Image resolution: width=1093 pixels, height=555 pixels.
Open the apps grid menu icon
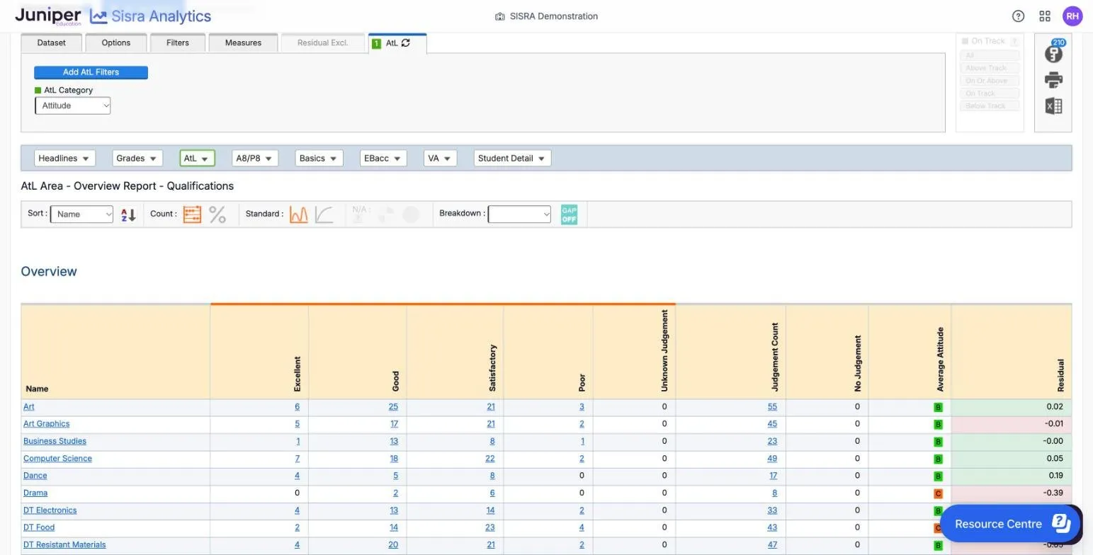[x=1045, y=16]
